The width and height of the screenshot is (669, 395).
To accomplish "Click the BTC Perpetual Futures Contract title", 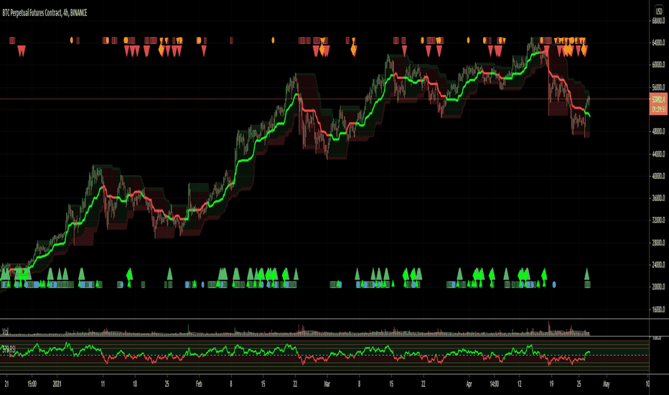I will coord(45,13).
